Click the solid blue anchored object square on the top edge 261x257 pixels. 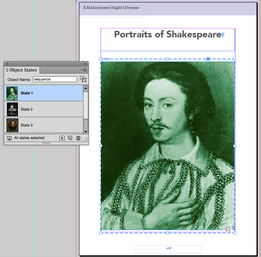[208, 59]
